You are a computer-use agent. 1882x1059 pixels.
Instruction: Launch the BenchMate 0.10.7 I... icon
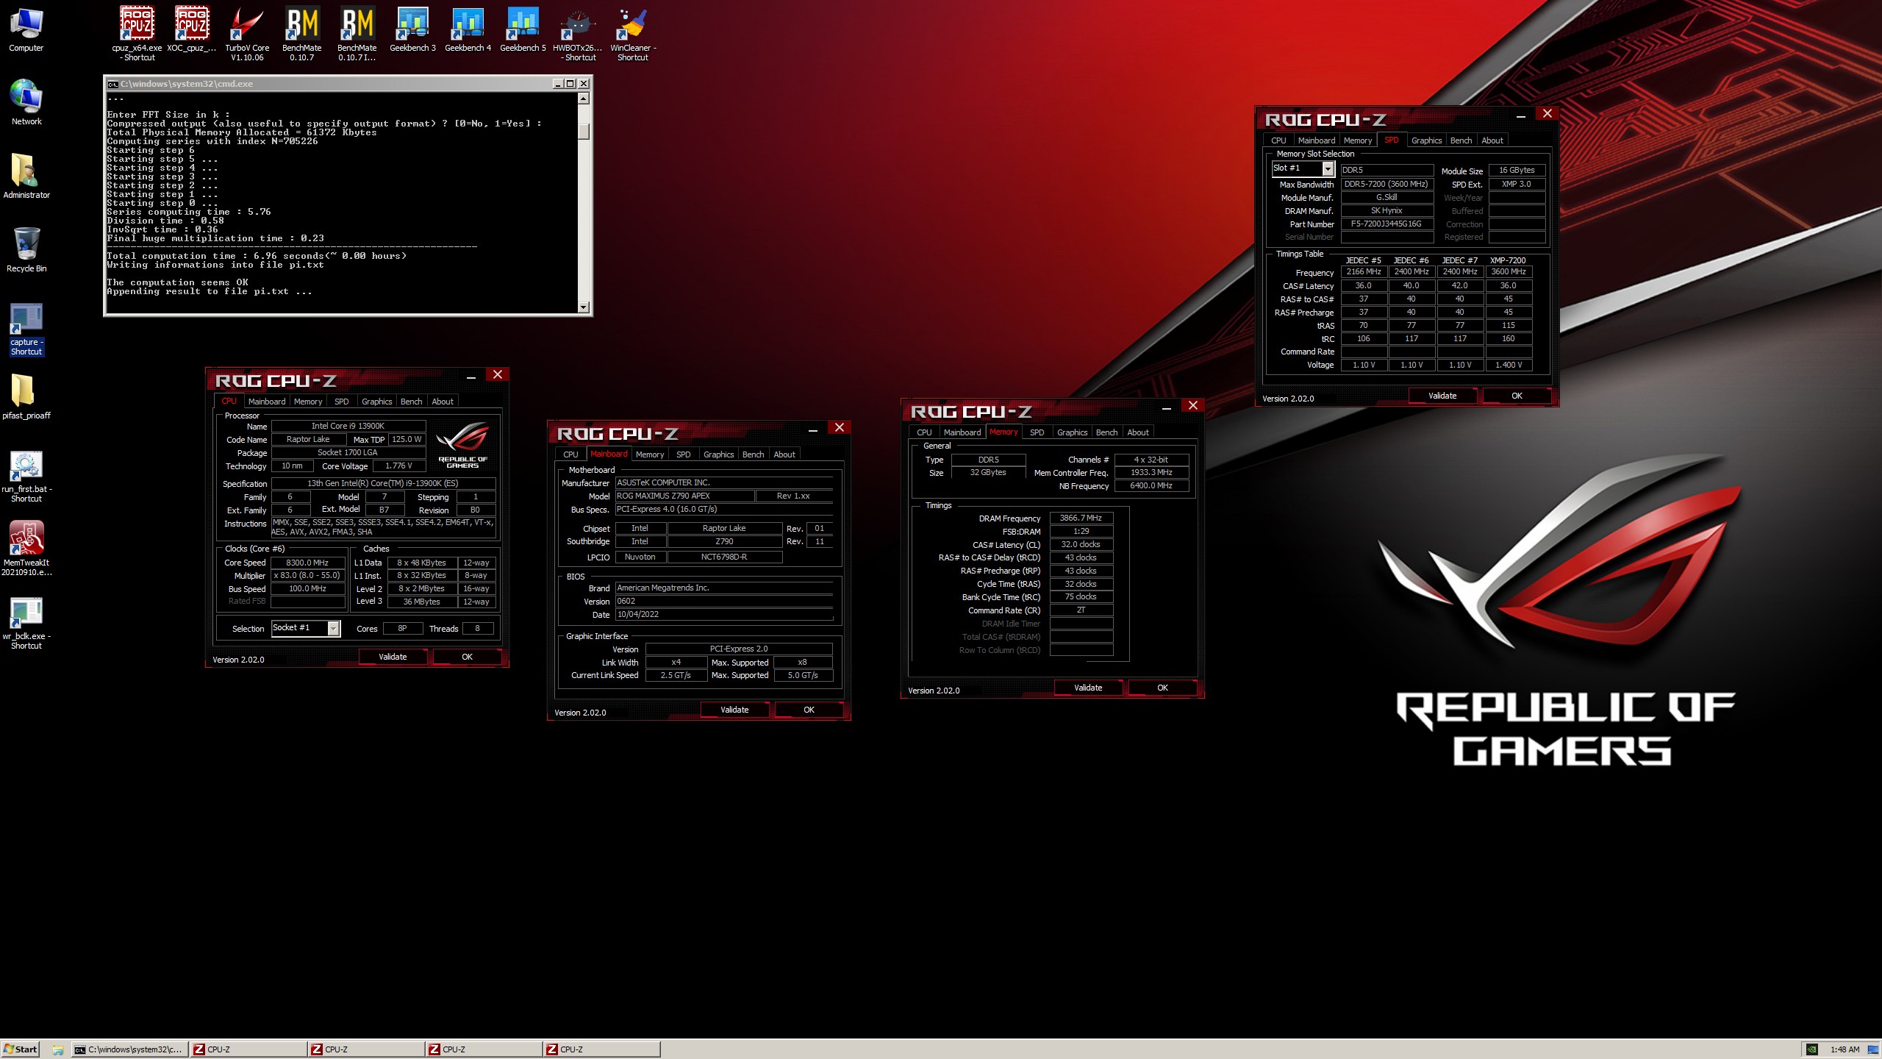(357, 34)
